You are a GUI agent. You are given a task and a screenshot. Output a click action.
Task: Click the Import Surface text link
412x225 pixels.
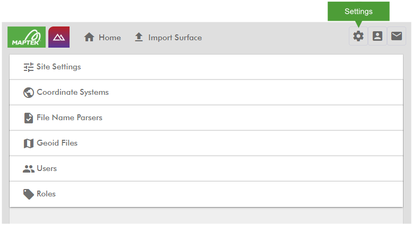pos(175,38)
